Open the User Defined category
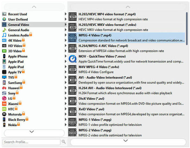This screenshot has width=190, height=148. [18, 20]
